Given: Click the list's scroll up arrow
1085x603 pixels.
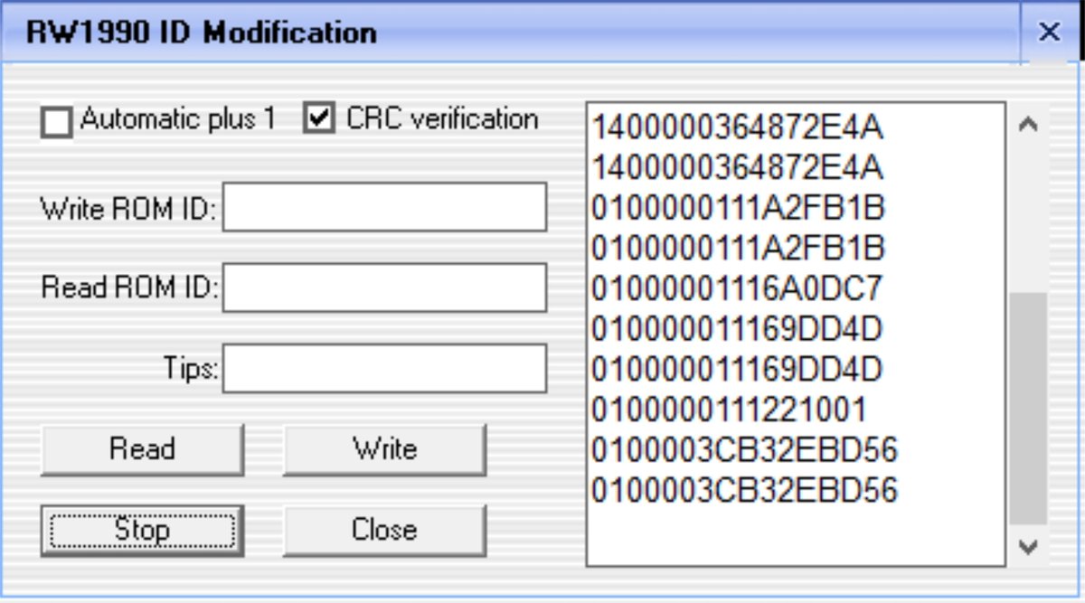Looking at the screenshot, I should pyautogui.click(x=1027, y=126).
